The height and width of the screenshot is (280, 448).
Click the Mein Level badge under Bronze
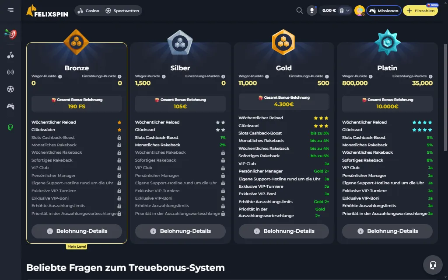[x=77, y=246]
